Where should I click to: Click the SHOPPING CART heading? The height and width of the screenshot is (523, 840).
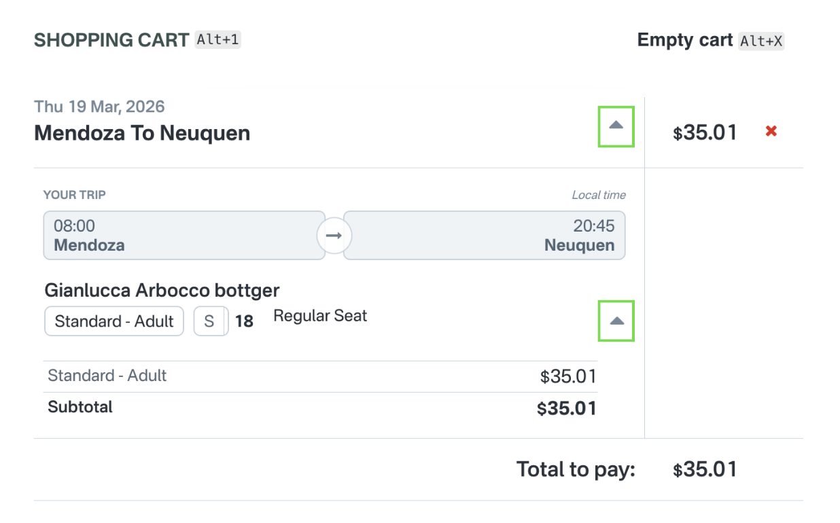pos(111,40)
